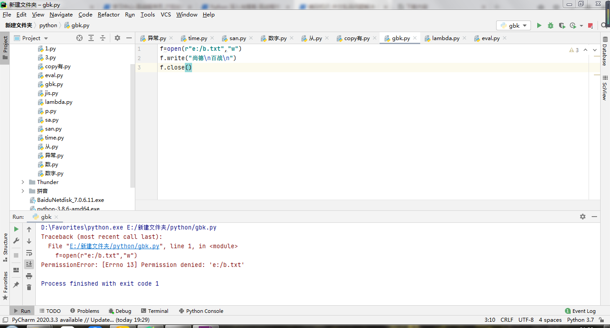610x328 pixels.
Task: Stop the process with the red toolbar square
Action: tap(590, 26)
